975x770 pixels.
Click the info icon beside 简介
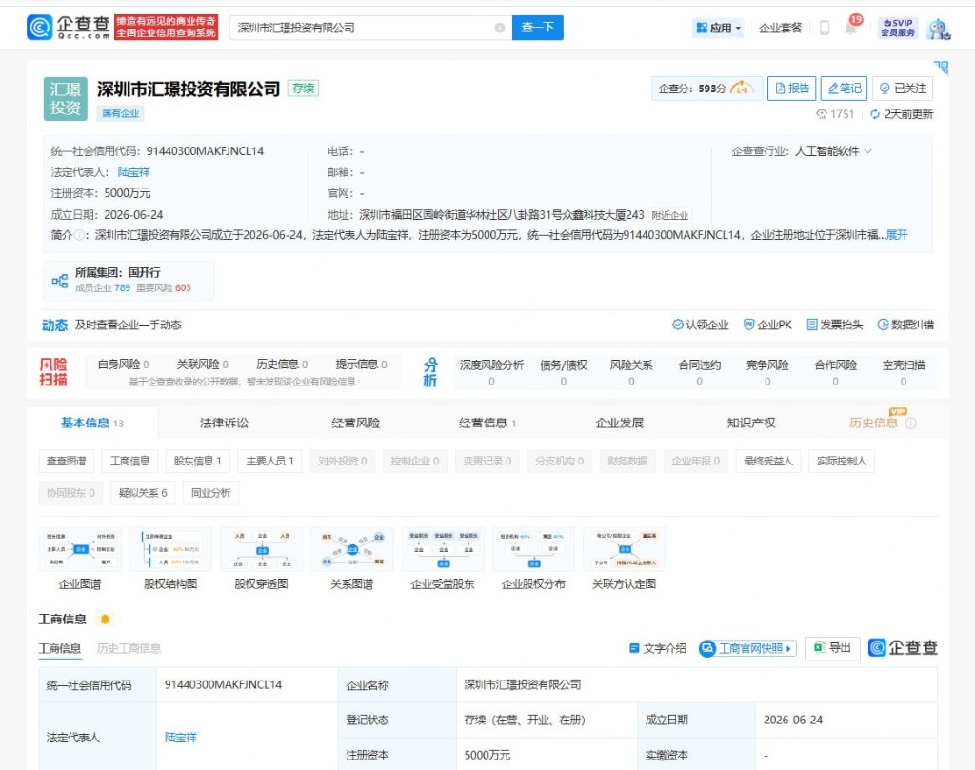[79, 235]
